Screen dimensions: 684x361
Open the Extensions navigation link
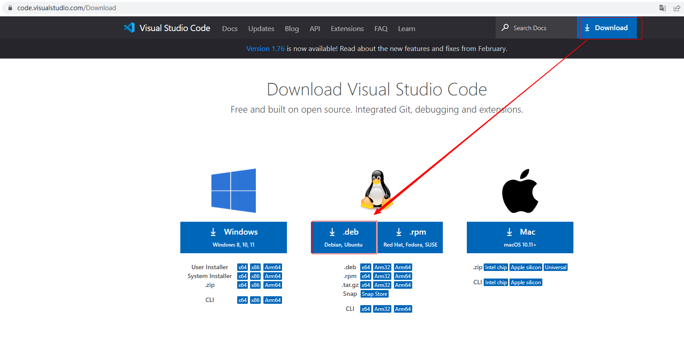(x=347, y=28)
